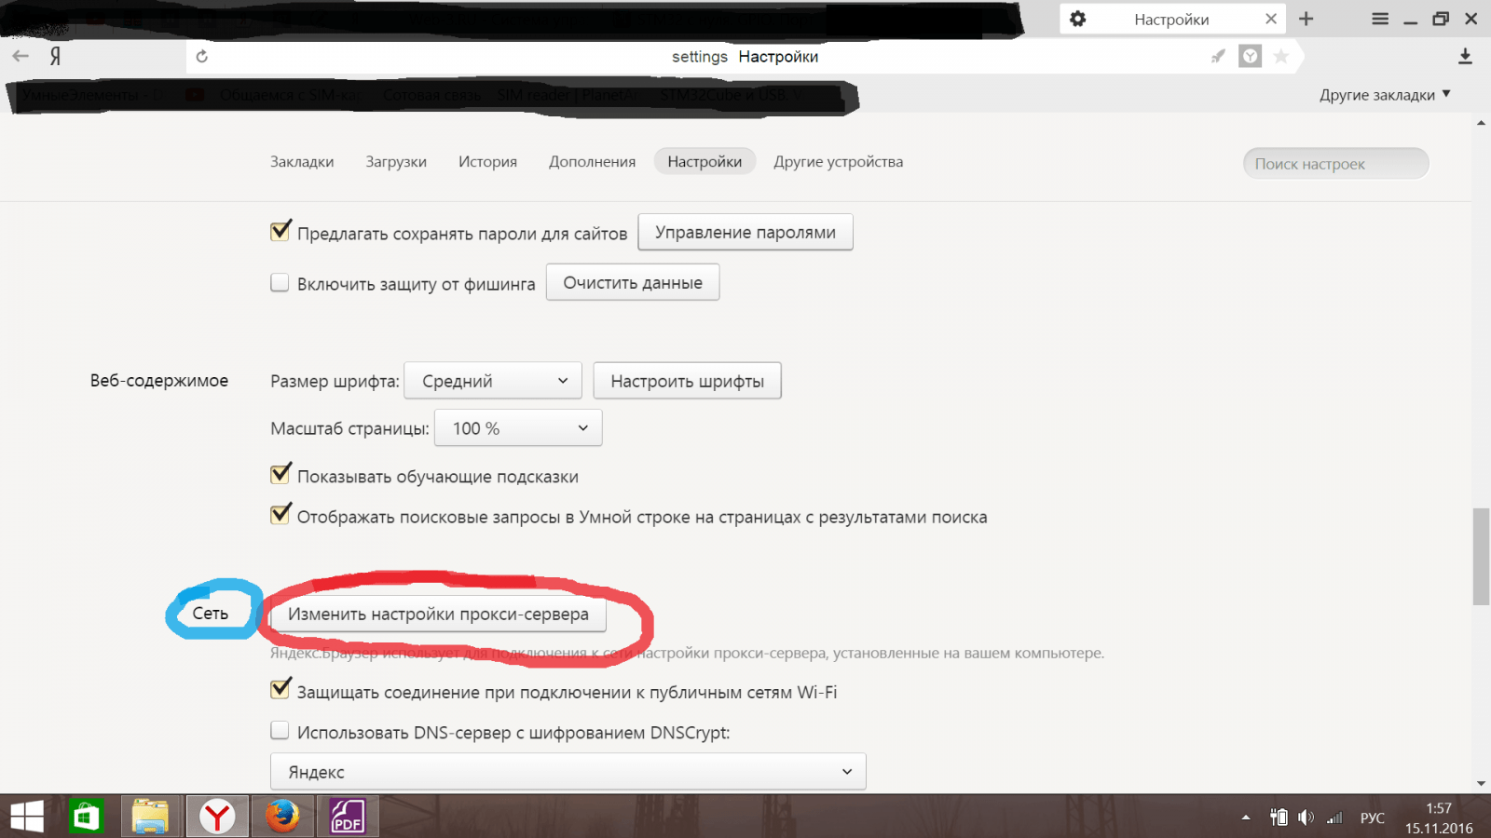Image resolution: width=1491 pixels, height=838 pixels.
Task: Click the scrollbar down arrow
Action: coord(1481,784)
